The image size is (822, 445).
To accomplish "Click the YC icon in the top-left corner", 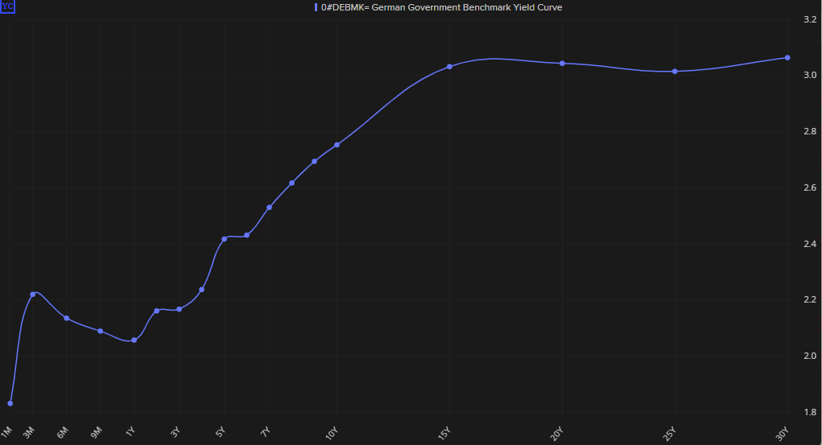I will pyautogui.click(x=8, y=6).
